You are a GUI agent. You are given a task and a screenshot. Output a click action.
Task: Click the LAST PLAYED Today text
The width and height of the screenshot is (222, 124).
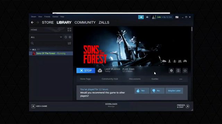coord(112,70)
